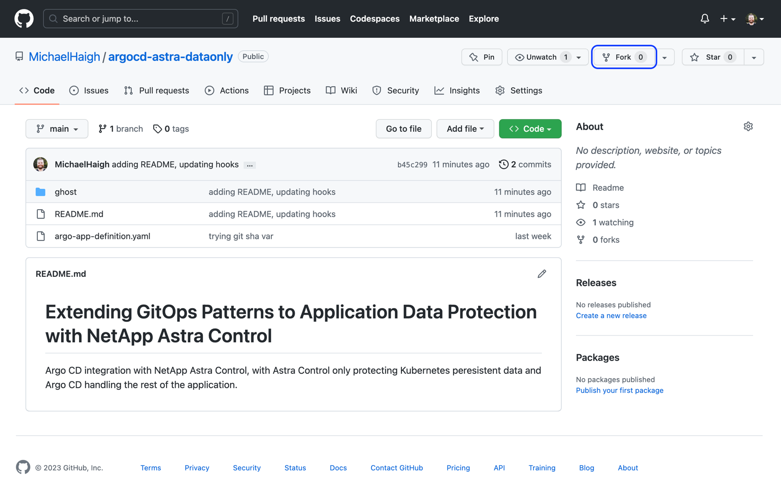Image resolution: width=781 pixels, height=486 pixels.
Task: Click the GitHub logo in header
Action: 24,18
